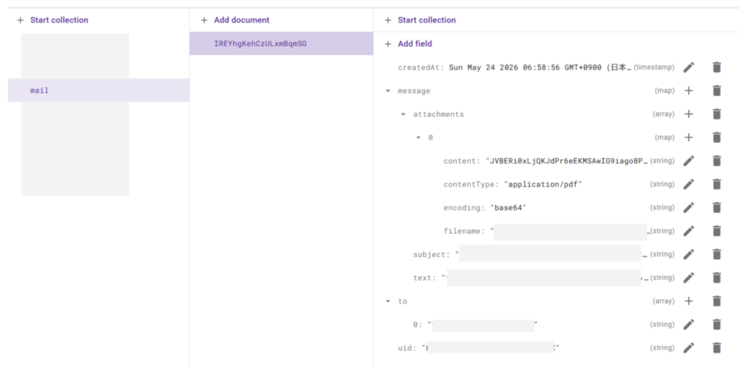
Task: Collapse the to array
Action: [388, 301]
